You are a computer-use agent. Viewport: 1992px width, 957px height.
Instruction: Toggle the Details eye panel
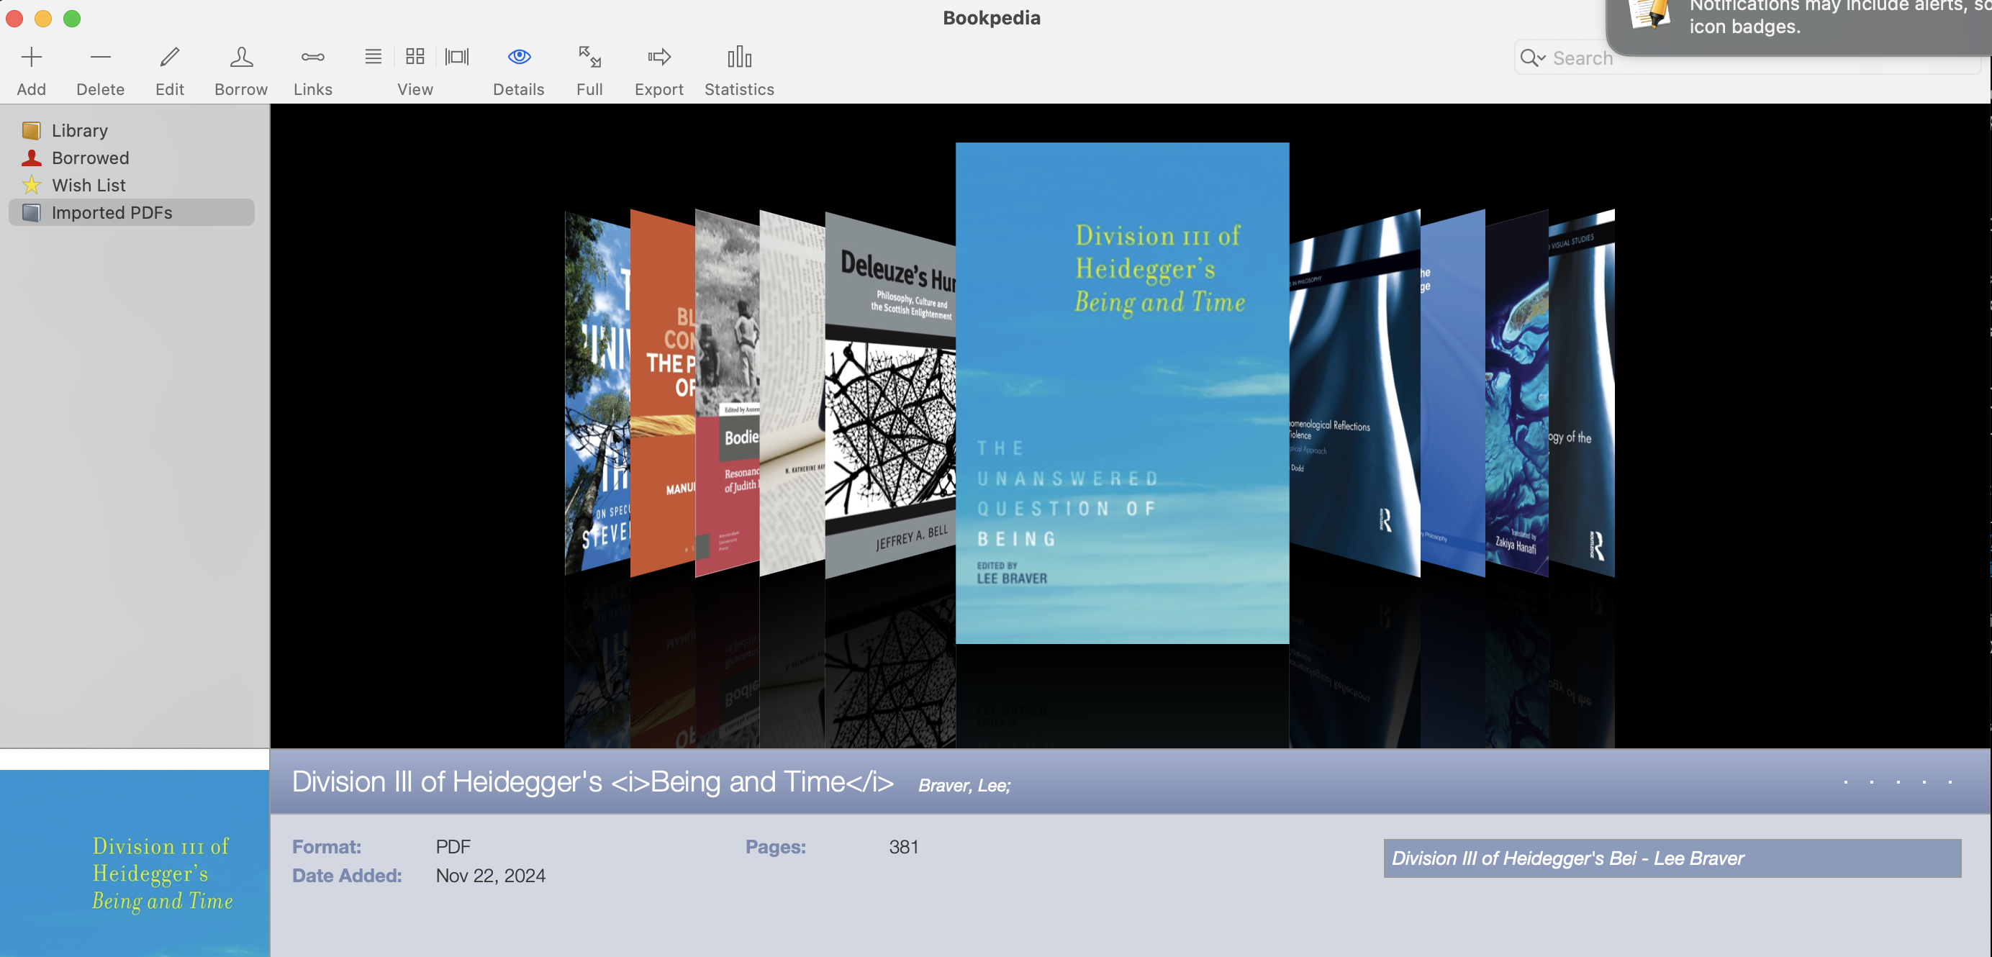coord(518,57)
